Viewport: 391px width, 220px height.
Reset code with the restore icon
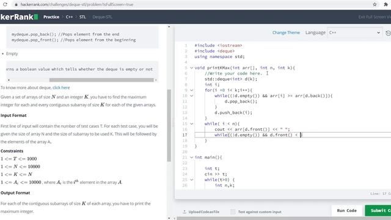click(388, 33)
